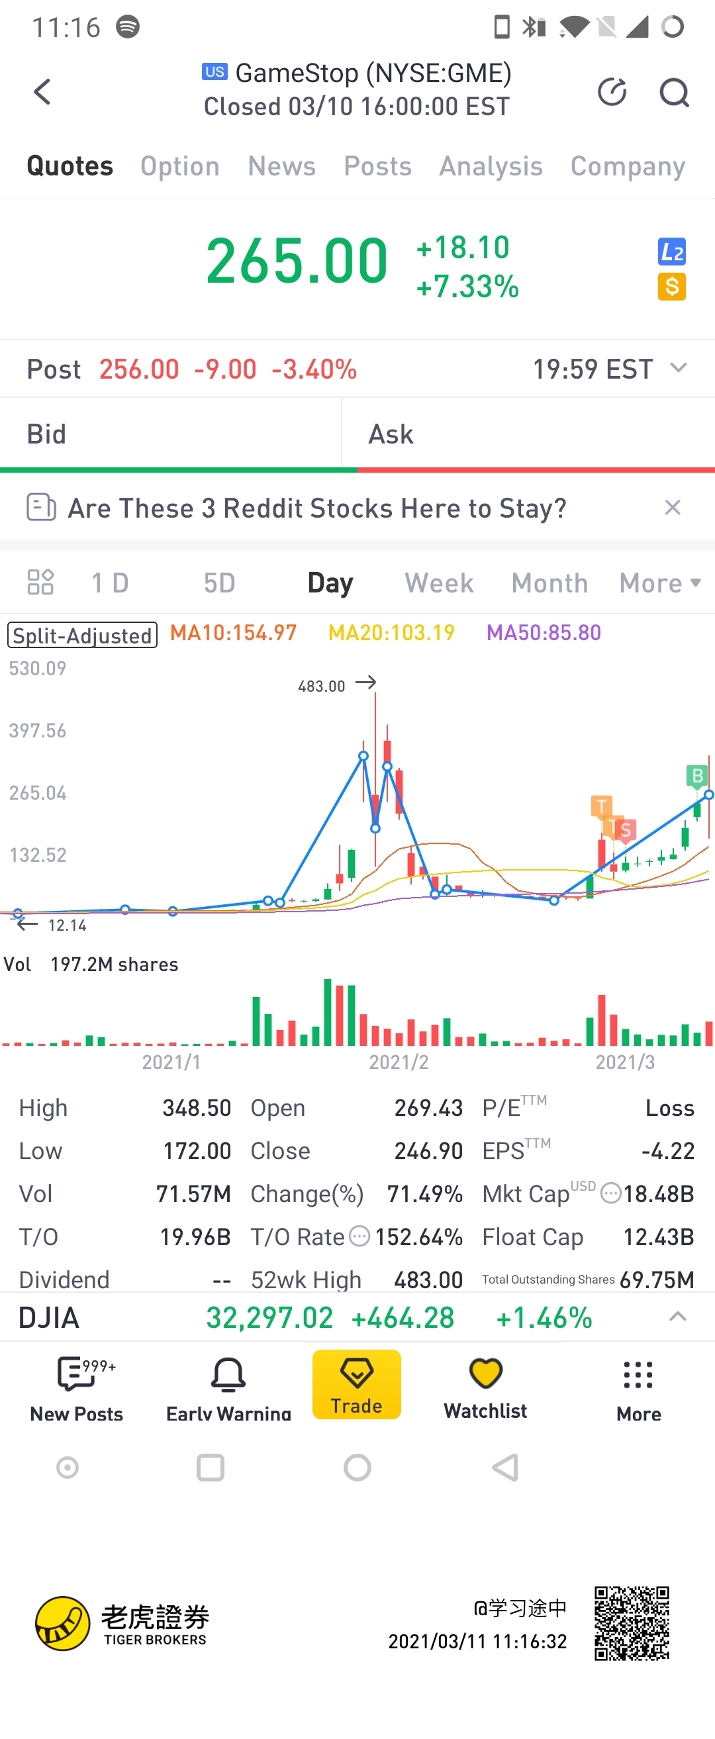Tap the red S marker on chart

625,830
